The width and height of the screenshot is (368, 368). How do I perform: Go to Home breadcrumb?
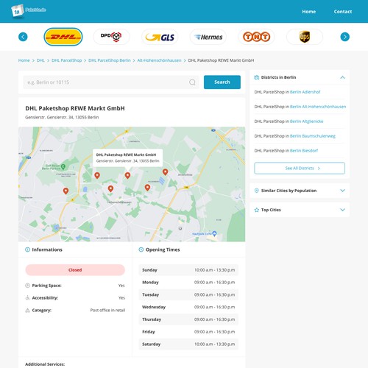coord(24,60)
